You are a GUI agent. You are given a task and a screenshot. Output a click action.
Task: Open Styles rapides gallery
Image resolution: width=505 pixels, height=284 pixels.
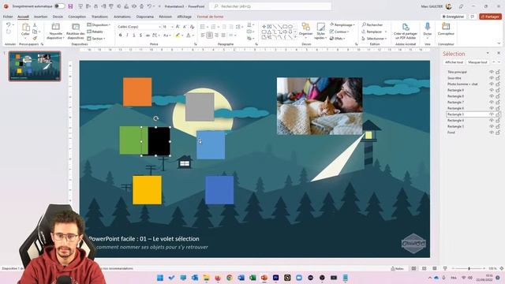point(320,31)
